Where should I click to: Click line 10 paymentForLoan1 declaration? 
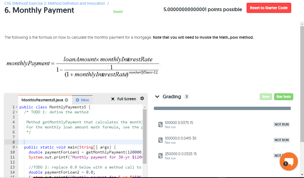pos(85,152)
